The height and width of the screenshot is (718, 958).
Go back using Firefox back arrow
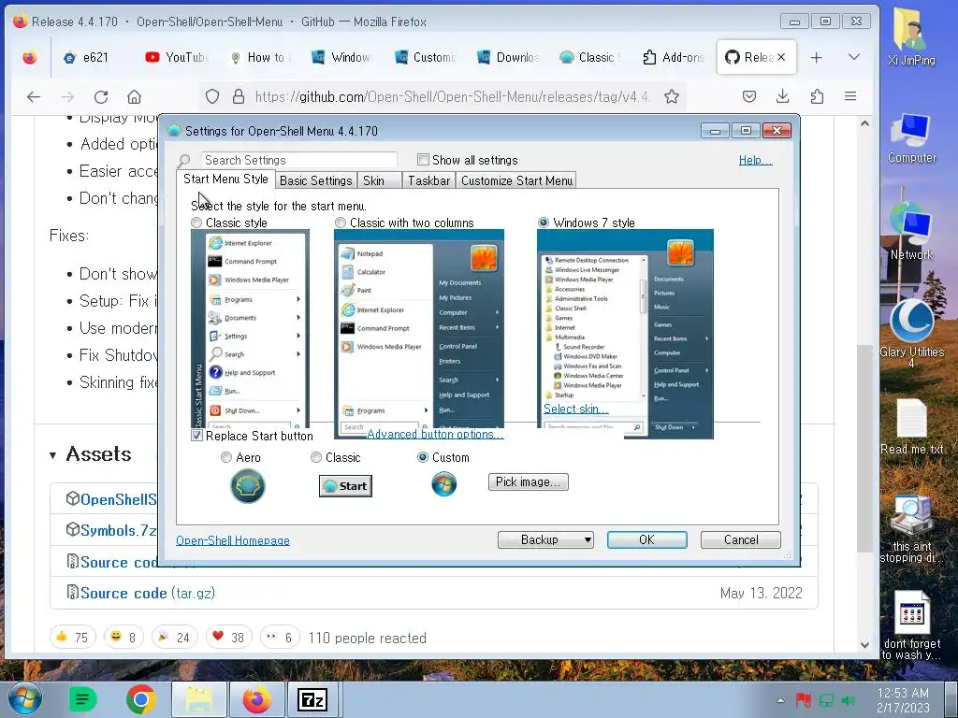[x=34, y=96]
